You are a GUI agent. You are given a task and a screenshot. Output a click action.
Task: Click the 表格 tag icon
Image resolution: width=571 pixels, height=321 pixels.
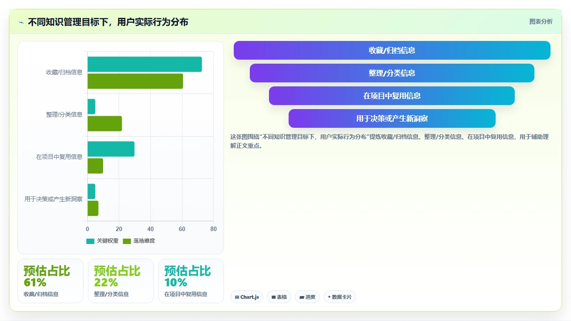273,297
